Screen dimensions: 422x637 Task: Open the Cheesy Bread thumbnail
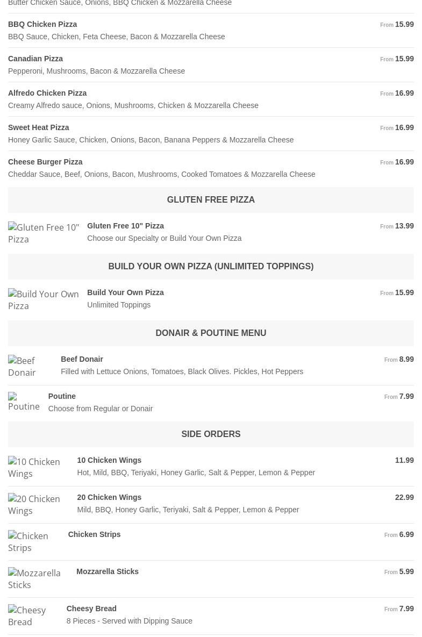point(33,616)
